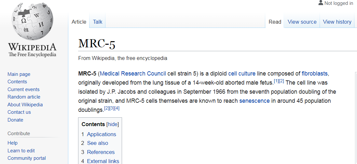357x164 pixels.
Task: Click Learn to edit link
Action: pyautogui.click(x=21, y=151)
